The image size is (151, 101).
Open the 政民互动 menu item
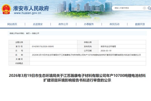115,24
